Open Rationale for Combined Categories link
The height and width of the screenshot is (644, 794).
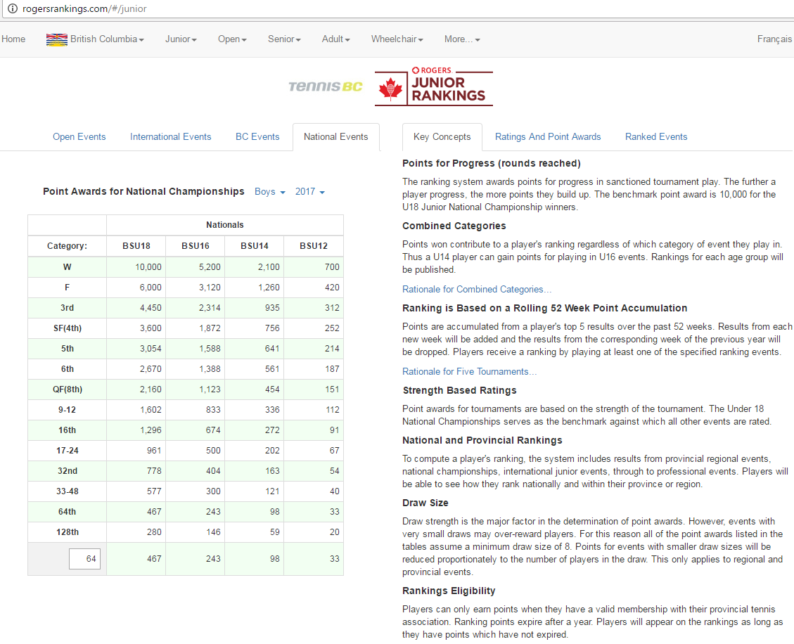(477, 289)
